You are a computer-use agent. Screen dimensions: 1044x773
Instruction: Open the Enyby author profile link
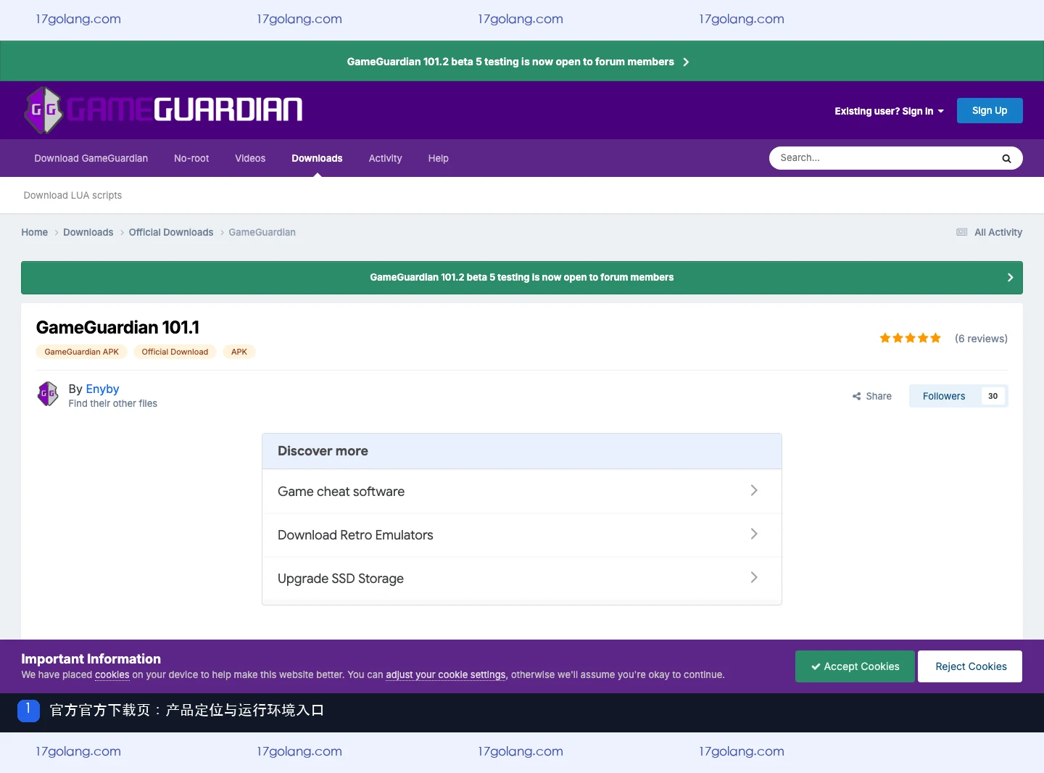102,389
